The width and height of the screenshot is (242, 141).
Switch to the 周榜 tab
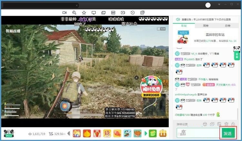coord(206,25)
